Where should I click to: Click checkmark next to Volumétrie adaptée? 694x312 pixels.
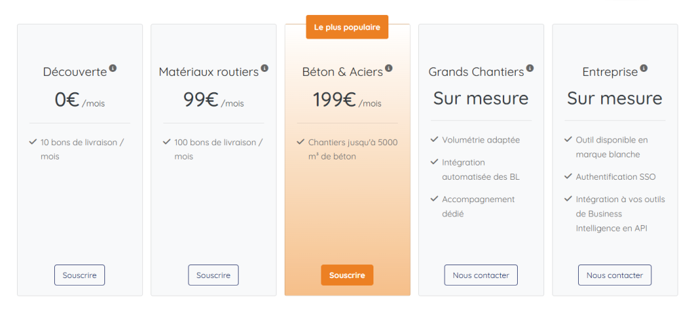pyautogui.click(x=434, y=140)
